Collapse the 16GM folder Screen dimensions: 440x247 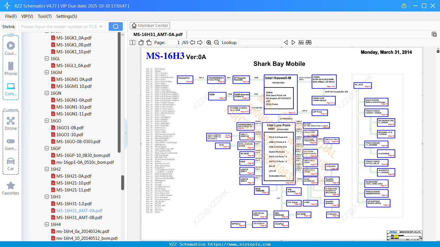pos(47,72)
